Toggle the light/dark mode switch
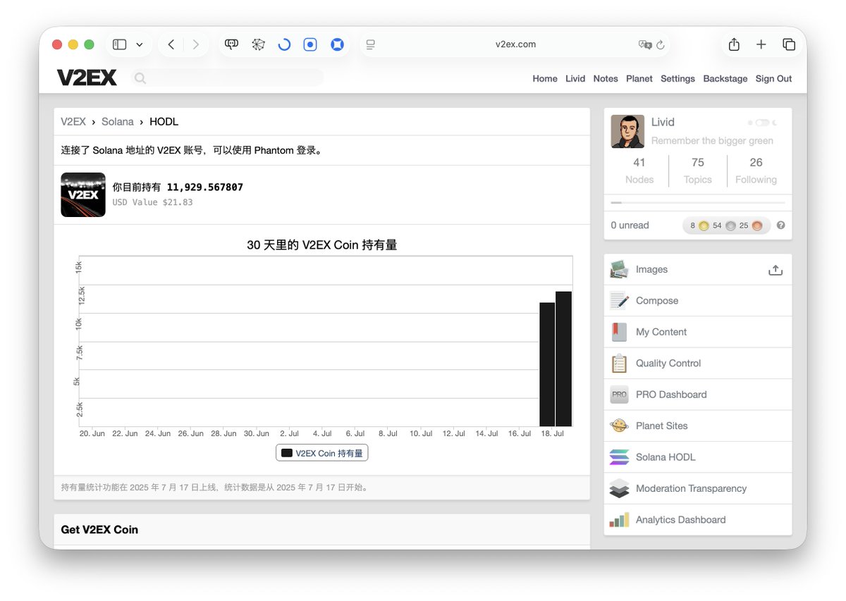The height and width of the screenshot is (601, 846). point(762,123)
